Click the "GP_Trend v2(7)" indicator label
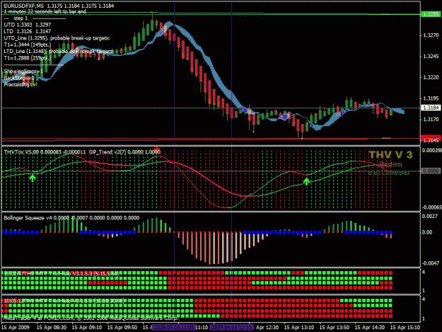The width and height of the screenshot is (442, 332). coord(107,152)
